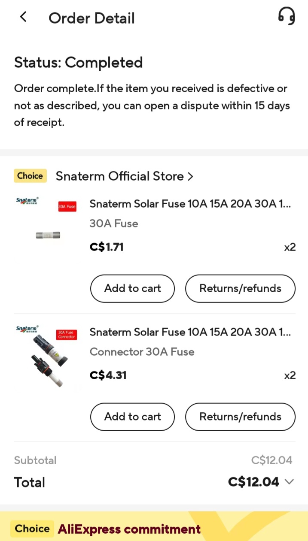Tap the C$1.71 item price

pos(107,247)
